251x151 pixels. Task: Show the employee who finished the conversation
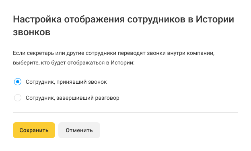[18, 98]
